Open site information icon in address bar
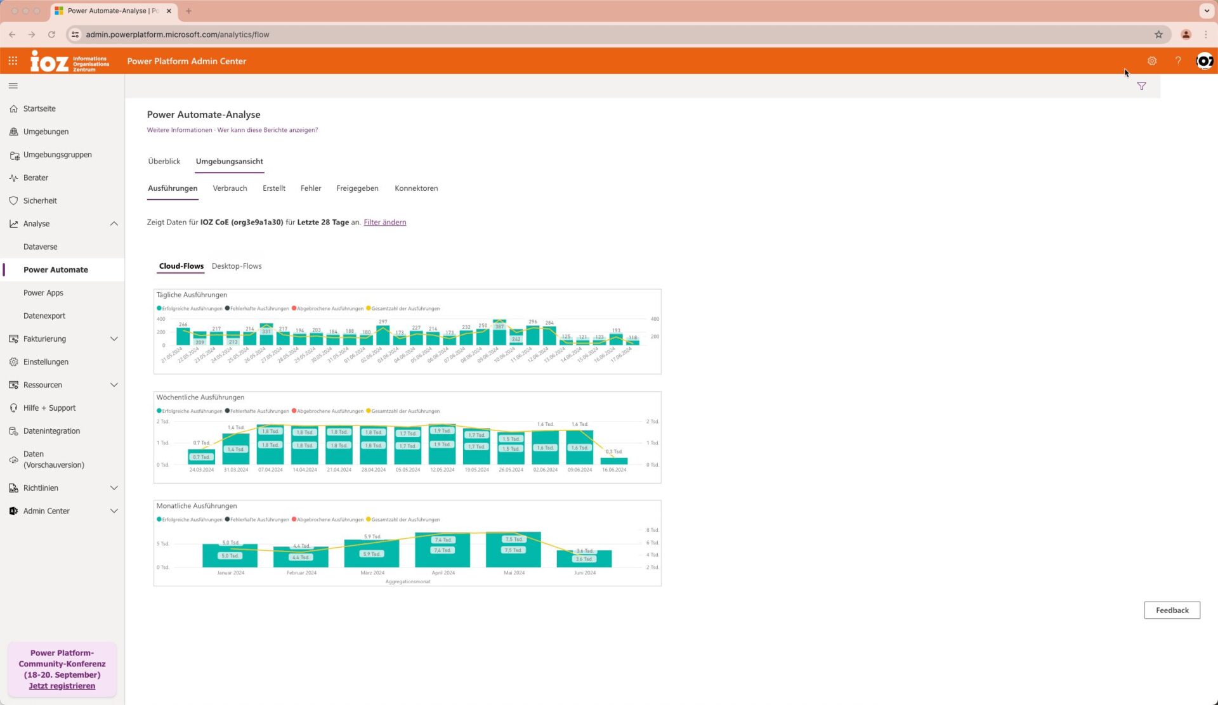 click(75, 34)
